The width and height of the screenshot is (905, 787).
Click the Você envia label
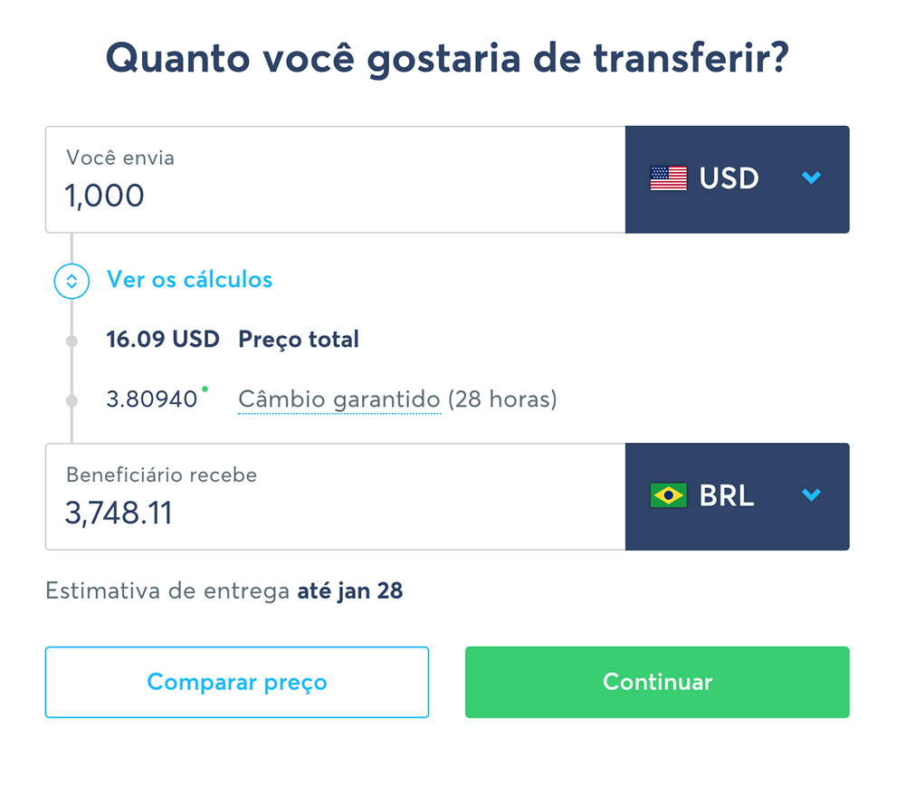(120, 158)
